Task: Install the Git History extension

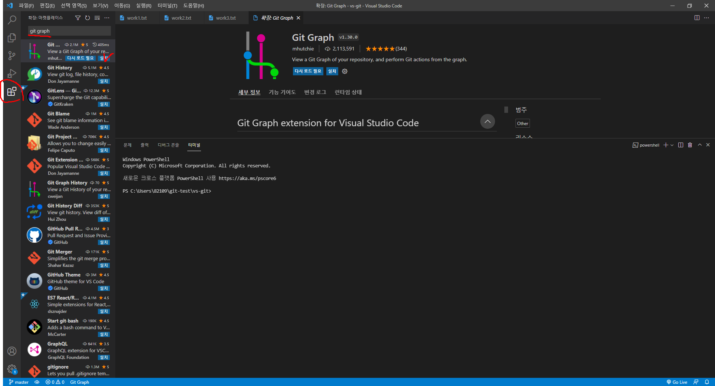Action: click(104, 81)
